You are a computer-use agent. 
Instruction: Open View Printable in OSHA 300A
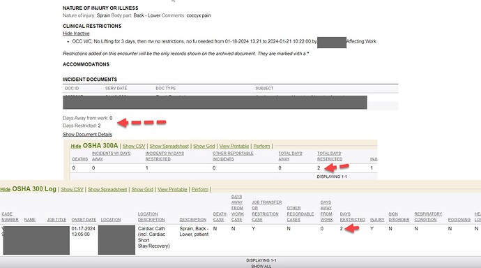pyautogui.click(x=234, y=146)
